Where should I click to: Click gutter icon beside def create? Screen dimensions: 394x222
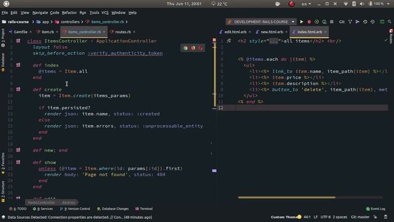tap(18, 89)
